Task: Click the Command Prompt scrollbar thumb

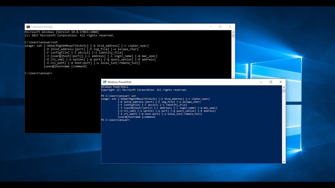Action: tap(233, 36)
